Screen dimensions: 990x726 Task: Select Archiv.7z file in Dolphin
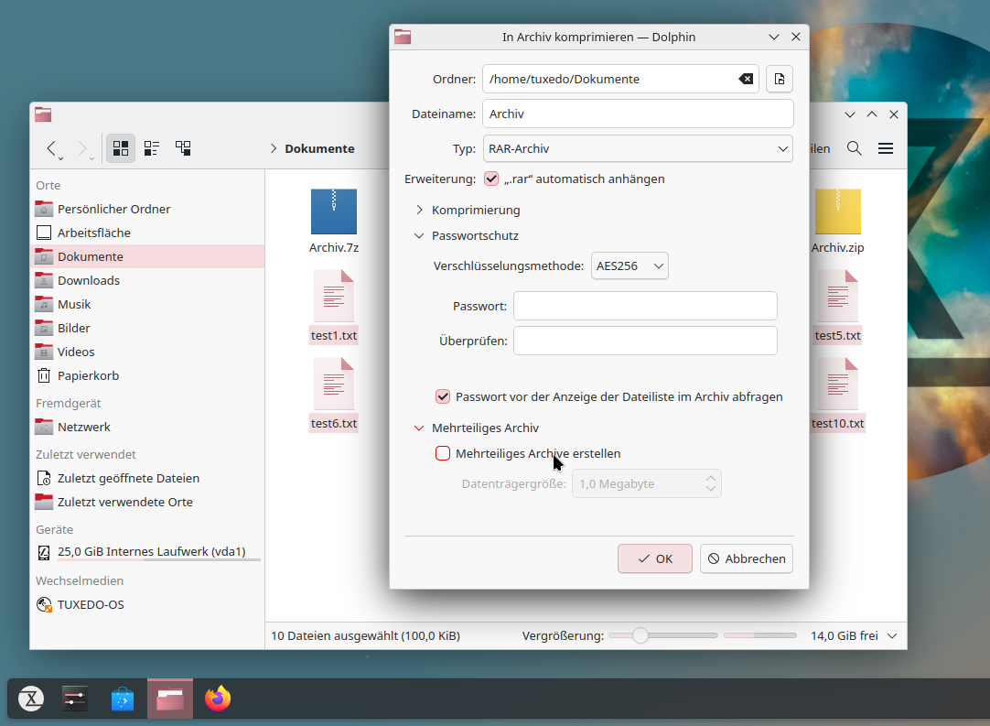pyautogui.click(x=334, y=222)
